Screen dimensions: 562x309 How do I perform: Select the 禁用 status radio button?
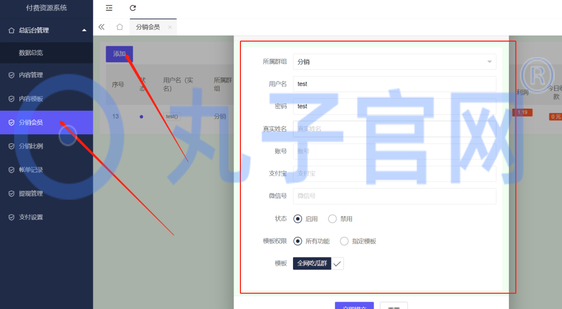[332, 218]
